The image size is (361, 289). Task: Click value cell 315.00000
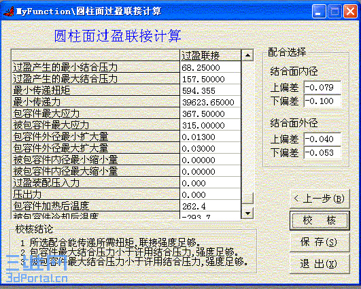pos(210,125)
